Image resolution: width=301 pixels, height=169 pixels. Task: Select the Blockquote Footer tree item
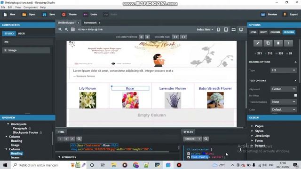(25, 132)
